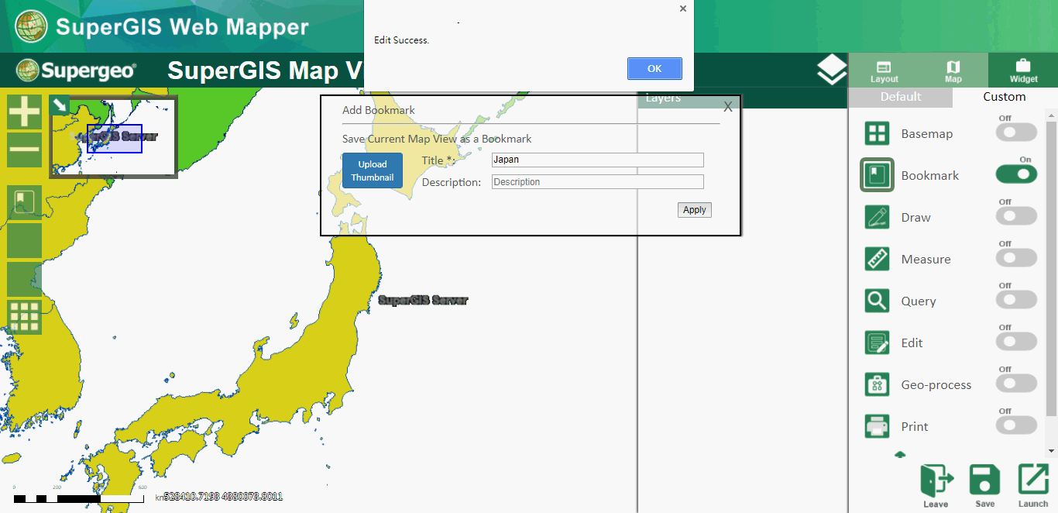Click the SuperGIS Web Mapper globe logo
1058x513 pixels.
(x=31, y=27)
